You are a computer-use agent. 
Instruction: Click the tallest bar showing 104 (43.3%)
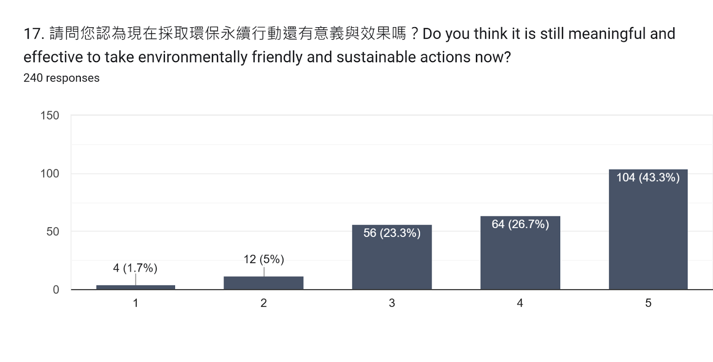click(648, 230)
